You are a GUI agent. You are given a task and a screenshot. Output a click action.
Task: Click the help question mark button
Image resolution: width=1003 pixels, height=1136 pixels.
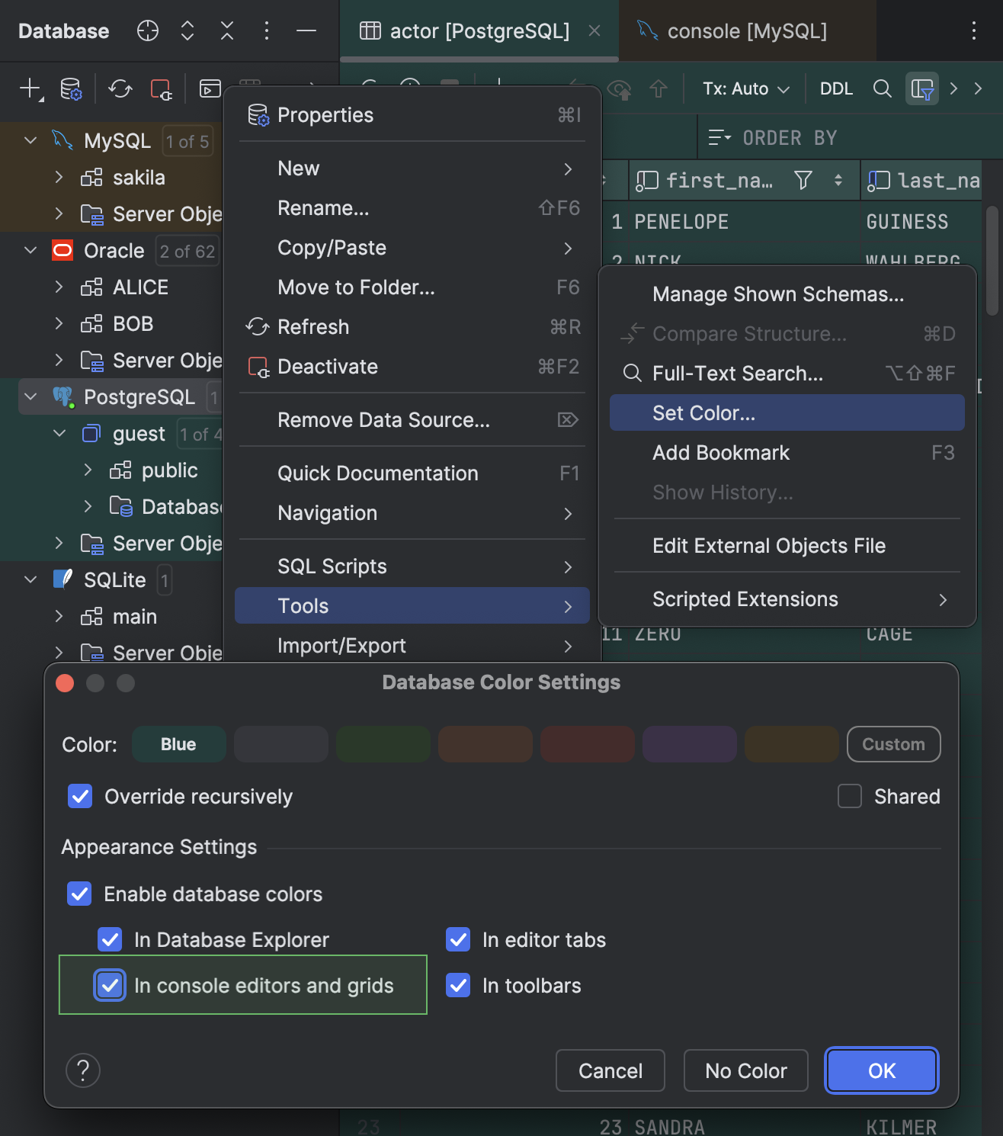pos(83,1070)
